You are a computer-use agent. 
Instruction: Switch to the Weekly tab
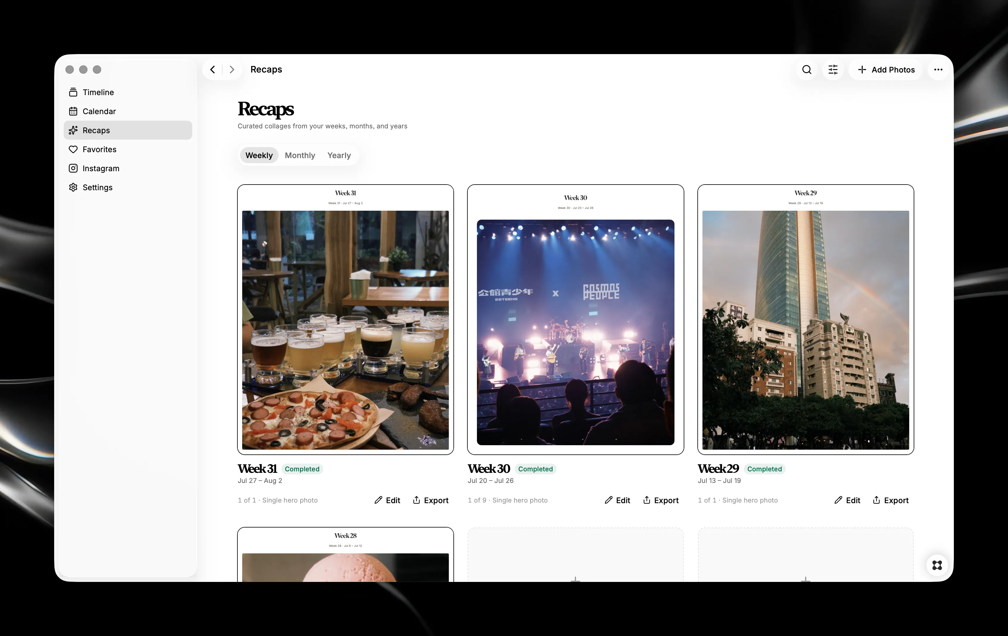(x=259, y=155)
